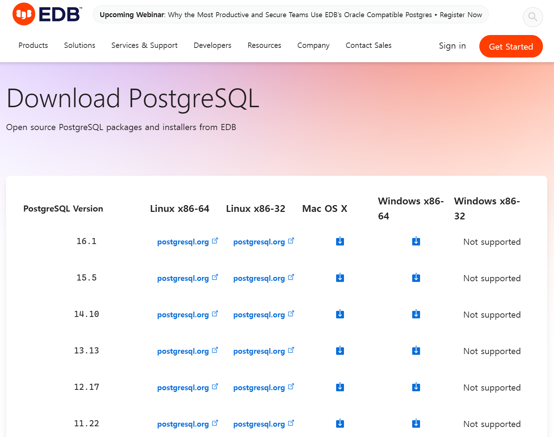554x437 pixels.
Task: Open postgresql.org Linux x86-32 link for 12.17
Action: [264, 388]
